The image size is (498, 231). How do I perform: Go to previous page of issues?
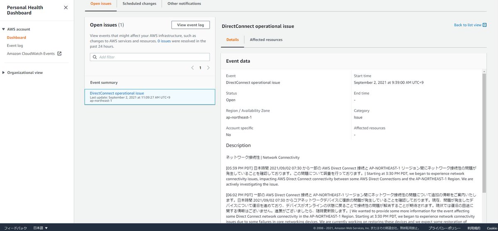coord(193,68)
